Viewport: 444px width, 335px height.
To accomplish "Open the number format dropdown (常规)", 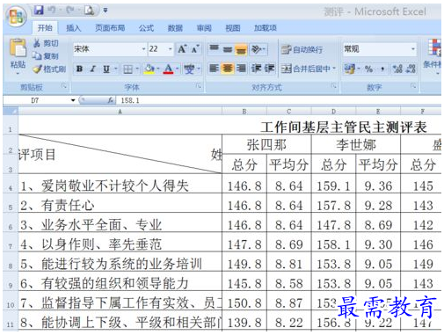I will (412, 49).
